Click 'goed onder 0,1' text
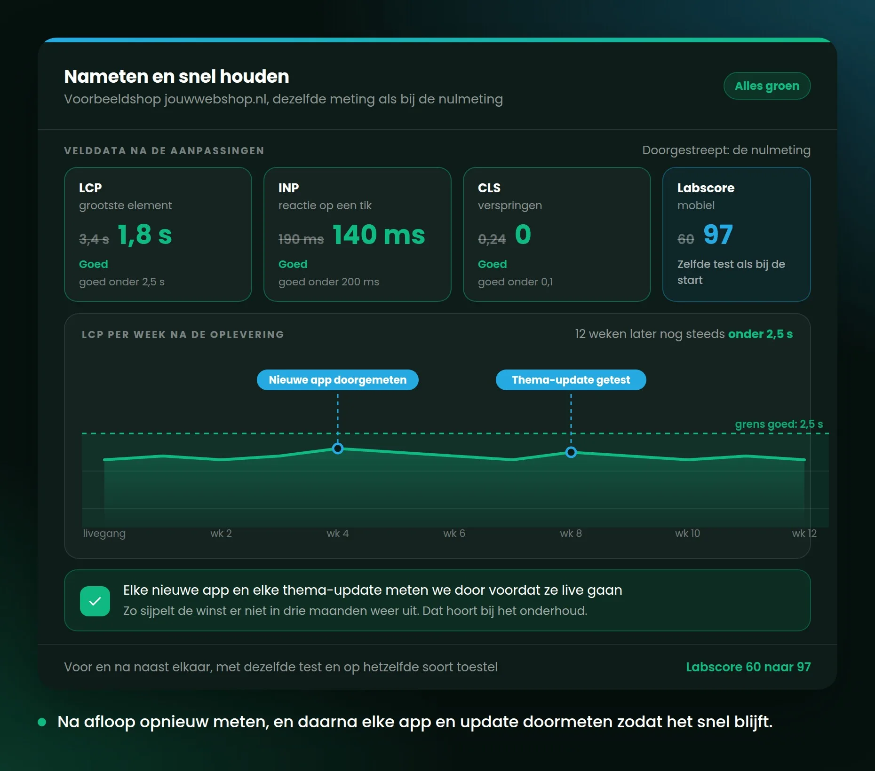Screen dimensions: 875x771 [x=515, y=282]
